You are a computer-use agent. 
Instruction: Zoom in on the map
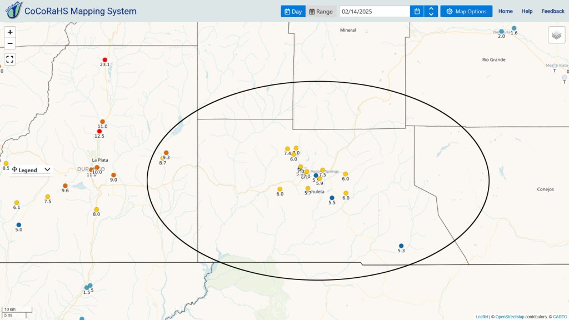coord(10,32)
